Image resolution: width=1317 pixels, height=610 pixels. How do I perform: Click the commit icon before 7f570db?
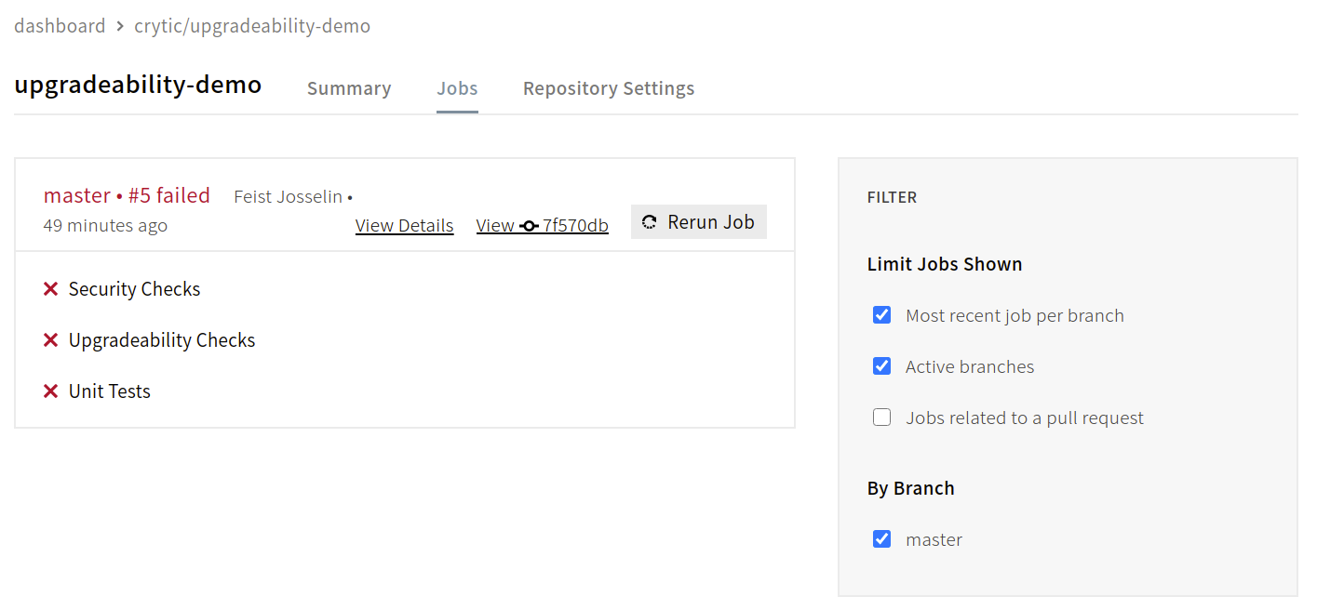530,226
